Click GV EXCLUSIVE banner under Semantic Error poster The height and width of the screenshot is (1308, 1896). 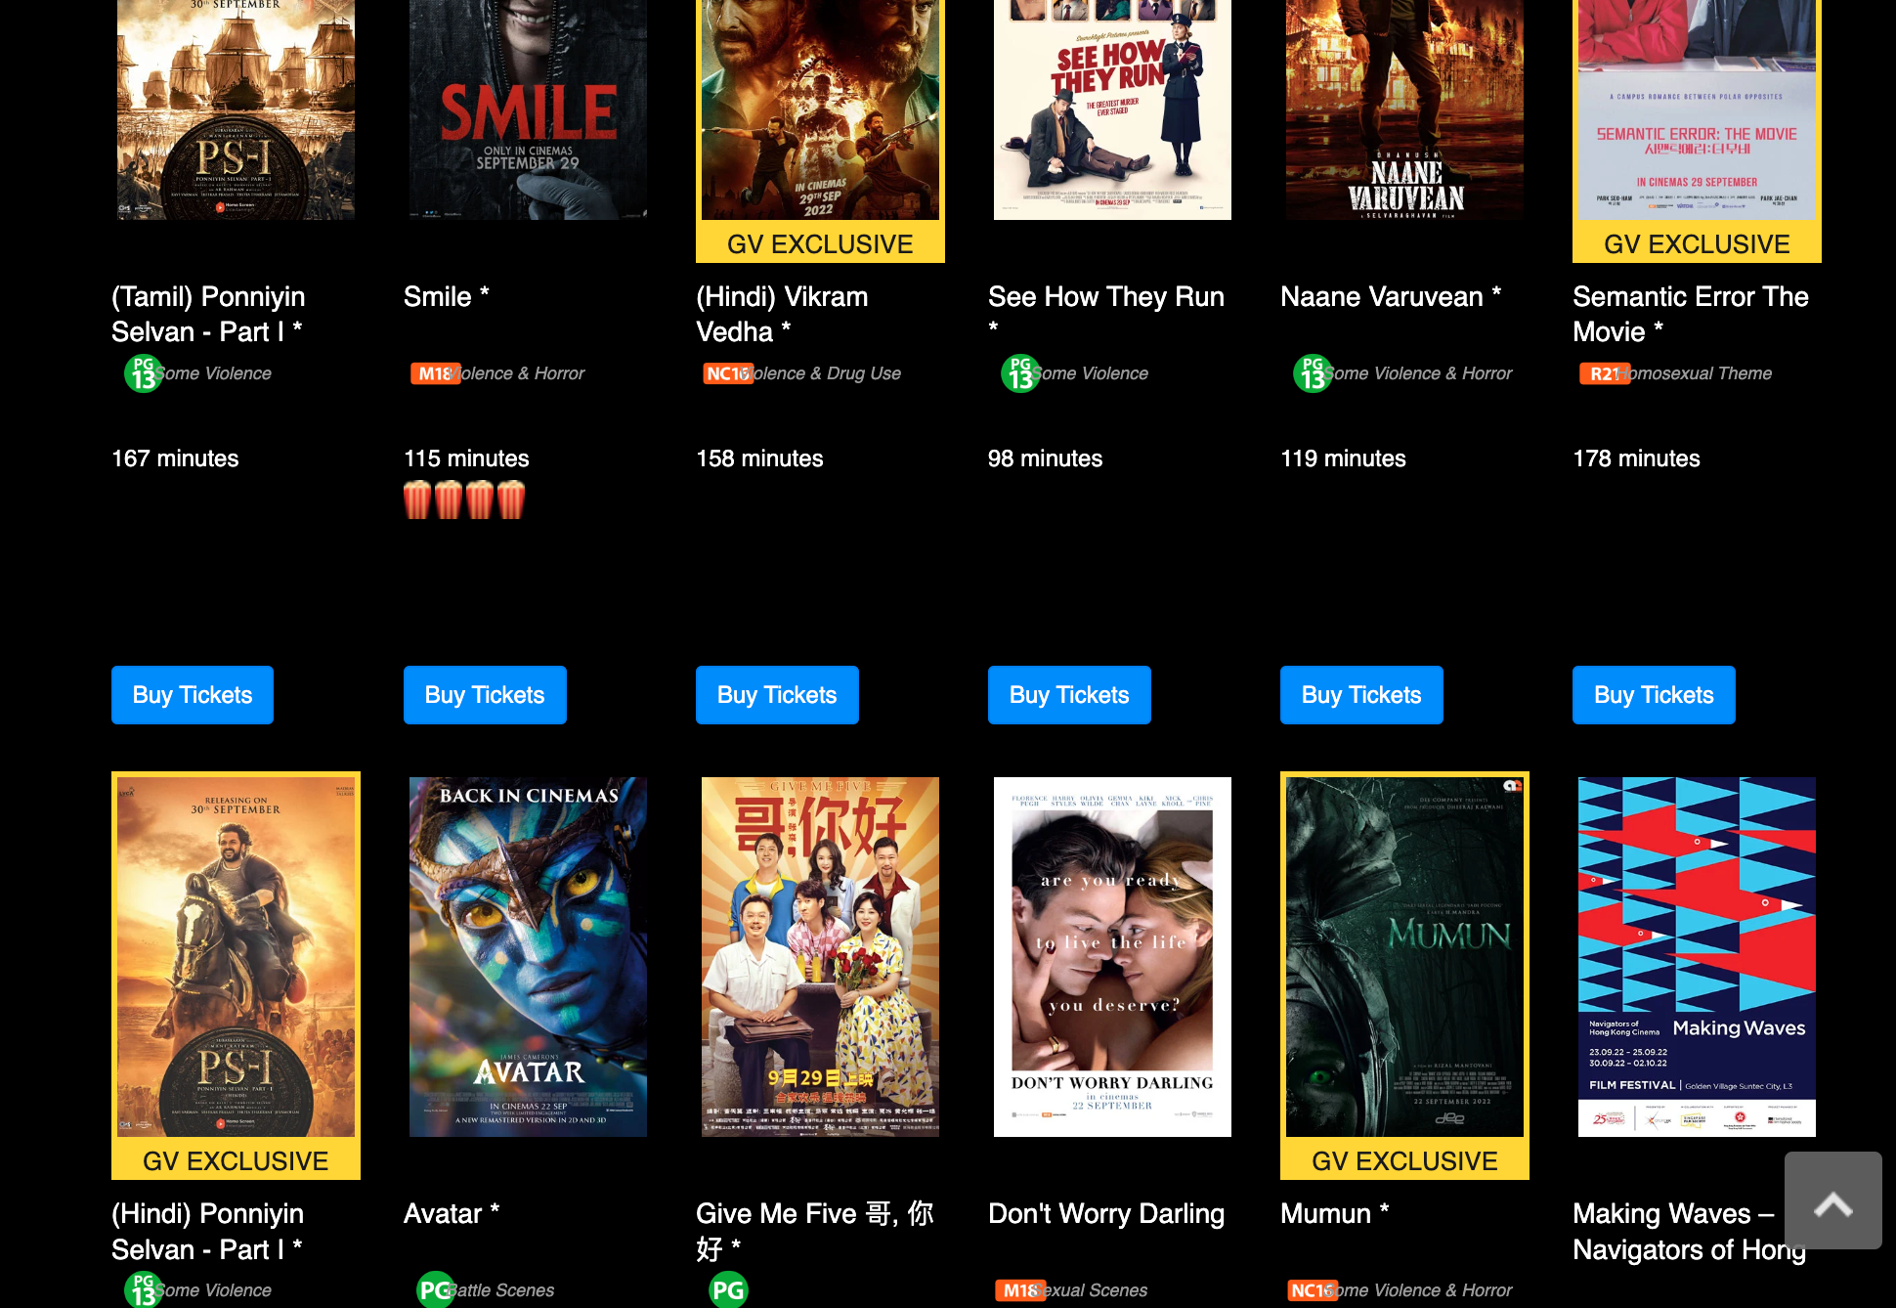1697,243
